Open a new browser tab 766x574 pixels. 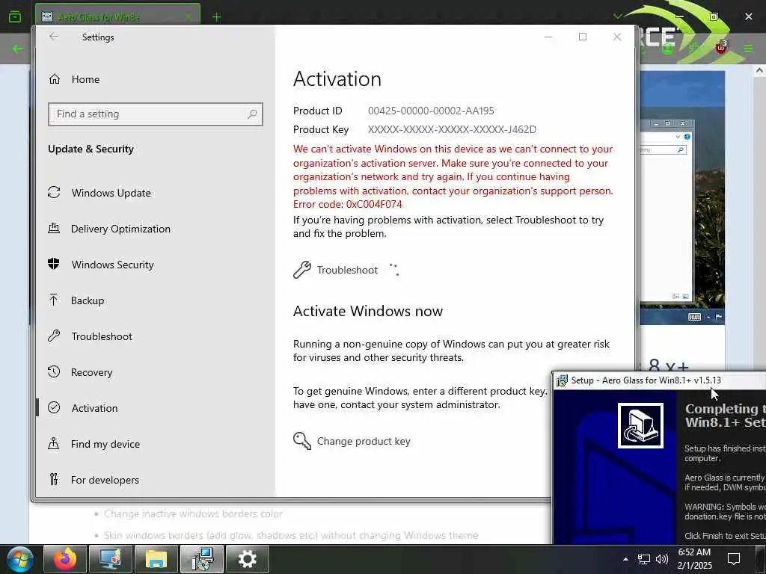point(216,17)
